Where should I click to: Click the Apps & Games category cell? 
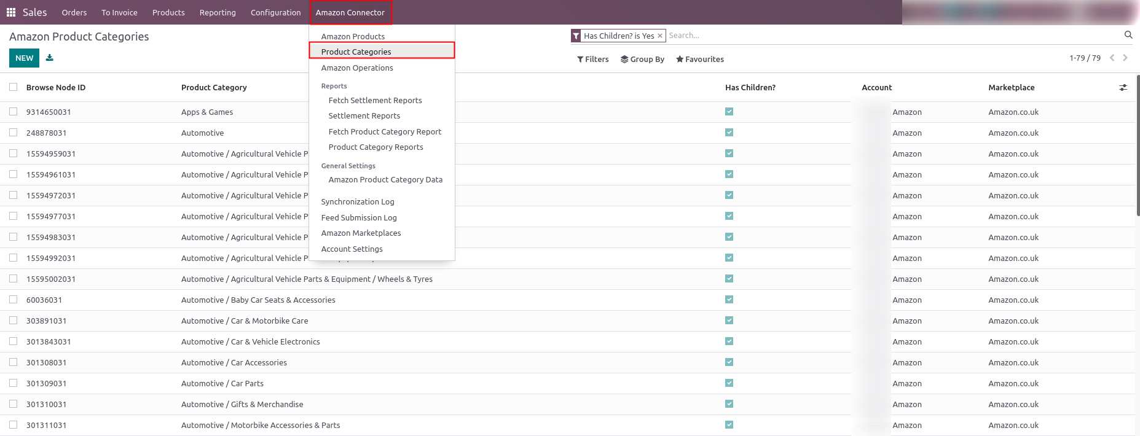207,112
